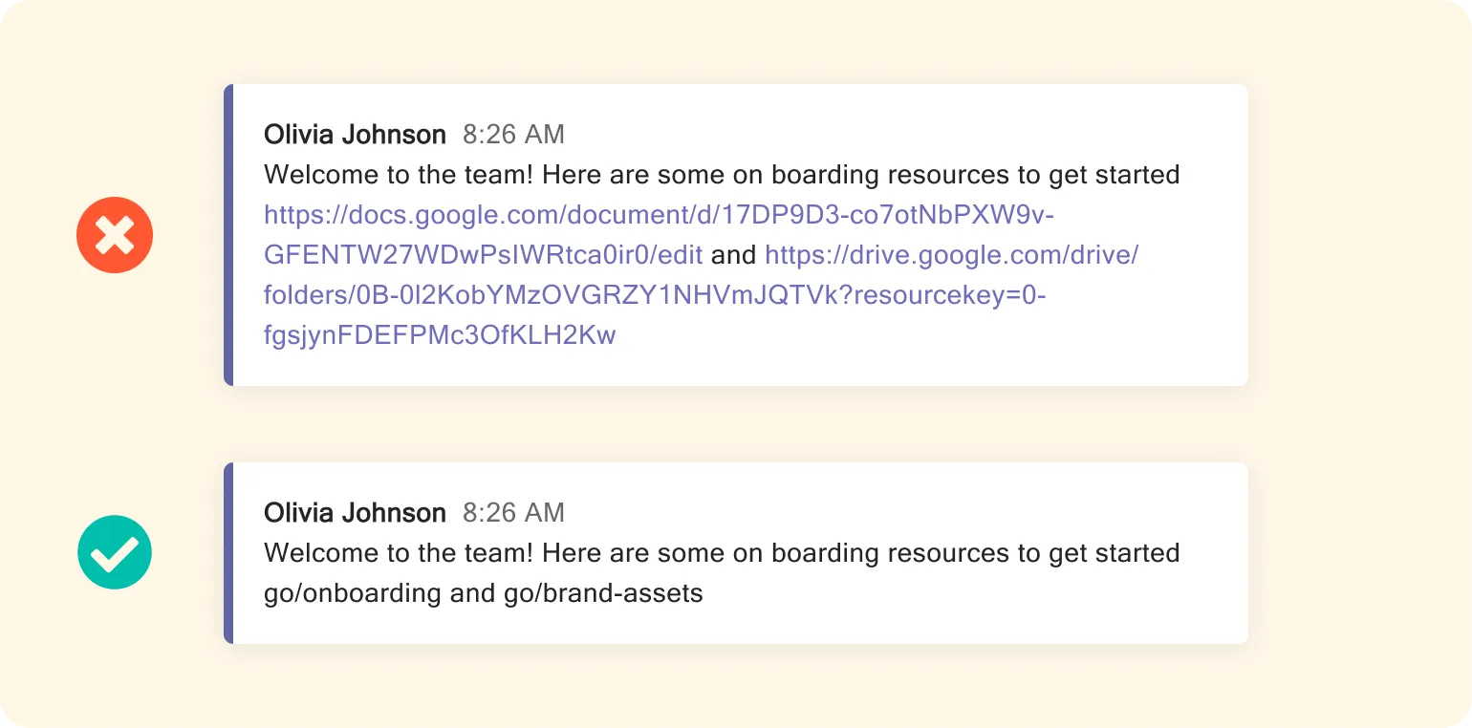Click the purple left border of the top message

pyautogui.click(x=228, y=235)
